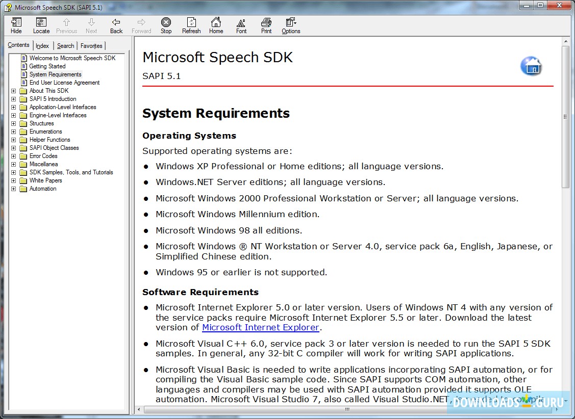Expand the Automation folder in Contents

click(13, 189)
